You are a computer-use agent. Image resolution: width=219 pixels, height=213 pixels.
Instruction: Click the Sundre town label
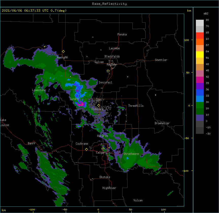(74, 99)
